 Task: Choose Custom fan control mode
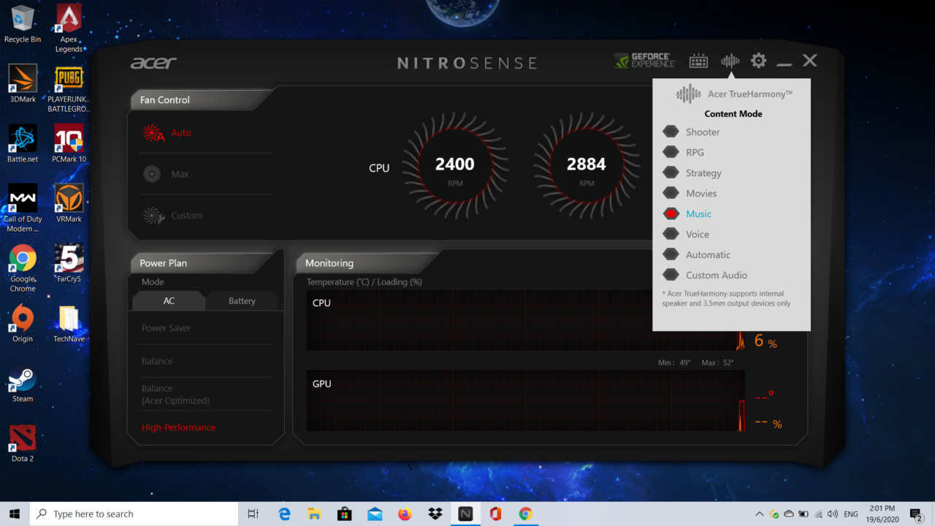186,216
